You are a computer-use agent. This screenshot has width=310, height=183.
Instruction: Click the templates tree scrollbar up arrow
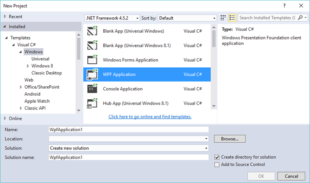[78, 35]
